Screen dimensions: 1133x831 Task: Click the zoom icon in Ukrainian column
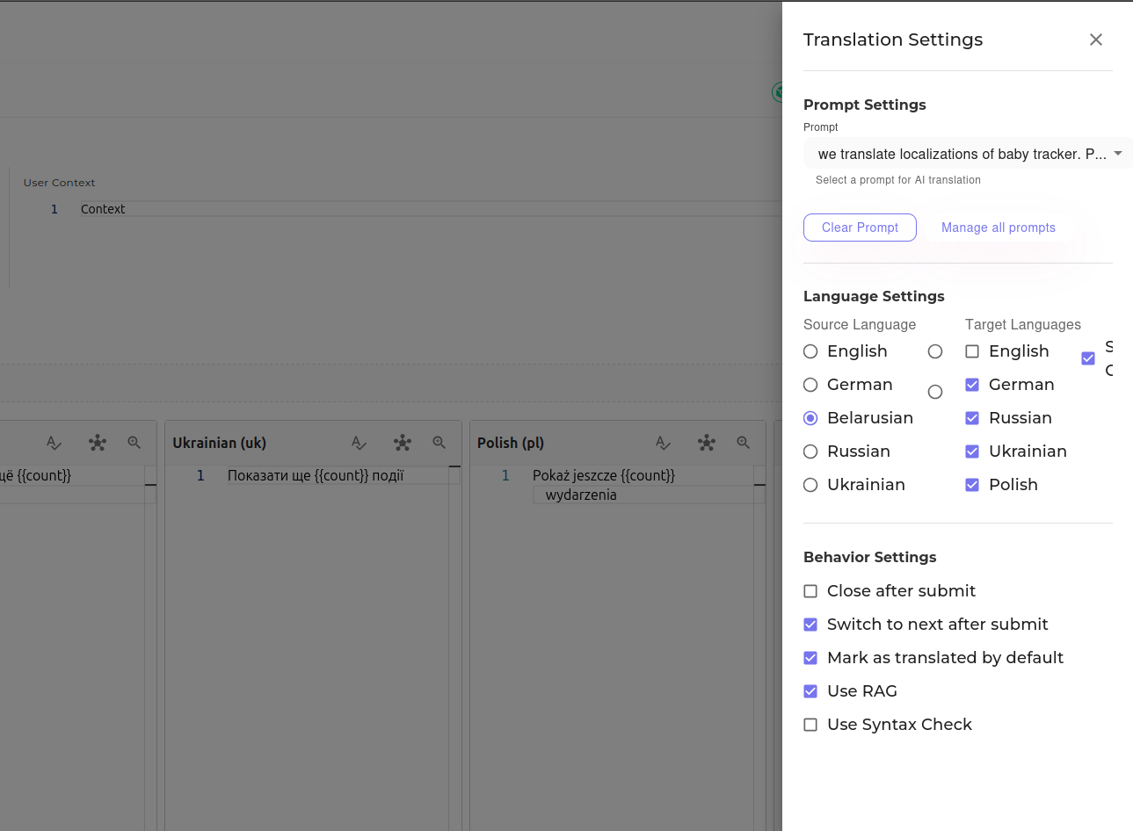[439, 443]
